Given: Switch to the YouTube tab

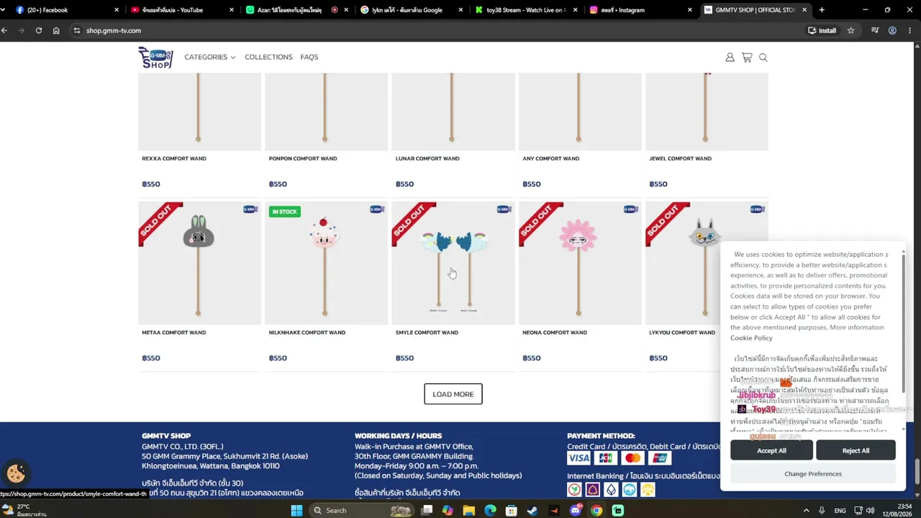Looking at the screenshot, I should click(x=180, y=10).
